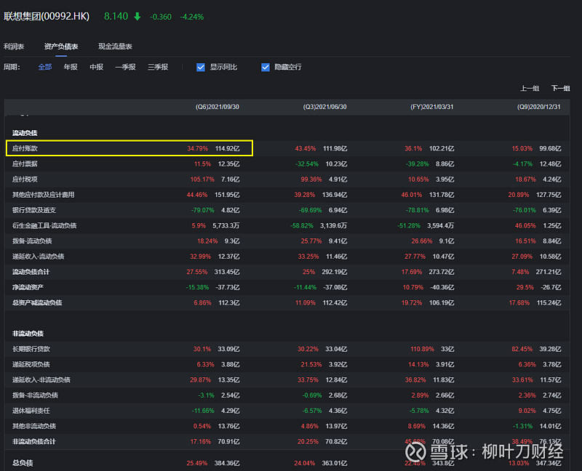Choose the 中报 period filter
582x471 pixels.
pyautogui.click(x=97, y=67)
